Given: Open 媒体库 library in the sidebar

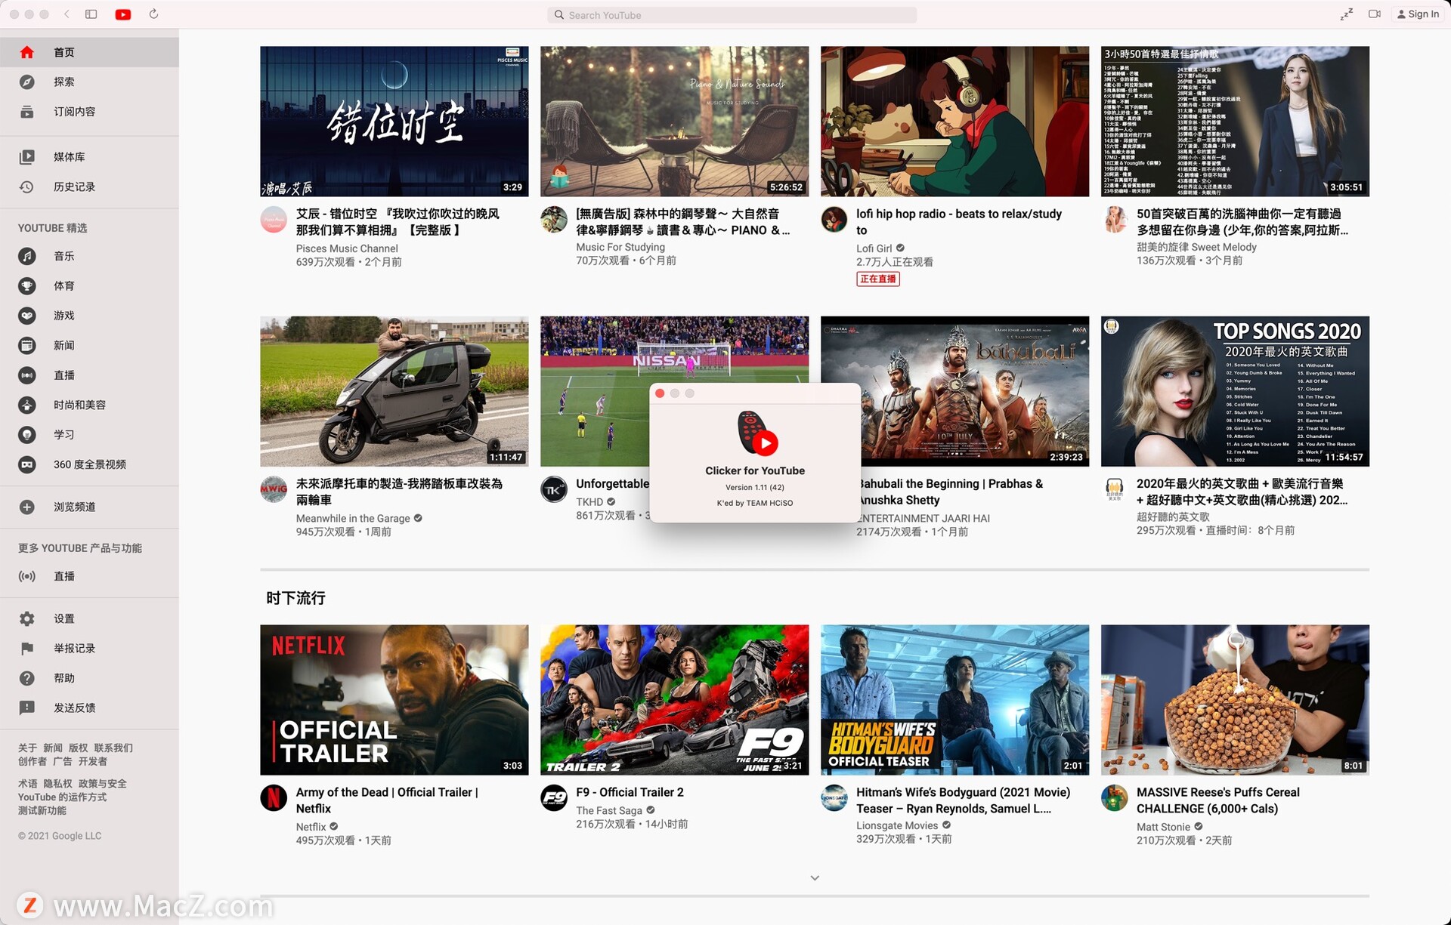Looking at the screenshot, I should (x=89, y=157).
